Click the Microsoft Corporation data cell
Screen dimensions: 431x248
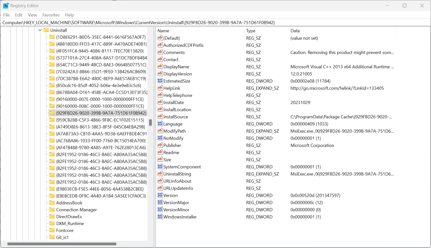click(312, 145)
